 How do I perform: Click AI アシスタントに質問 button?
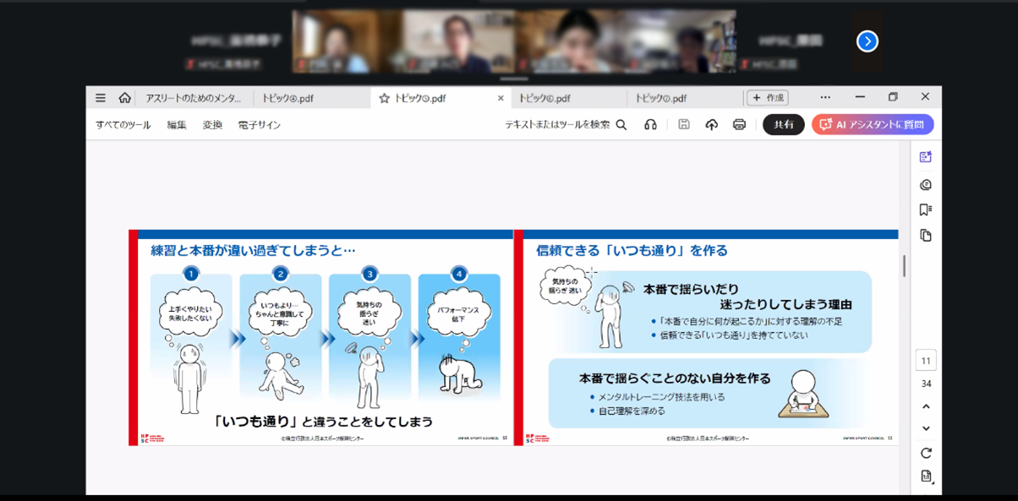873,125
